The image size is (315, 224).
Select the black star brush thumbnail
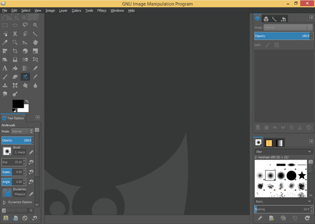click(x=302, y=175)
